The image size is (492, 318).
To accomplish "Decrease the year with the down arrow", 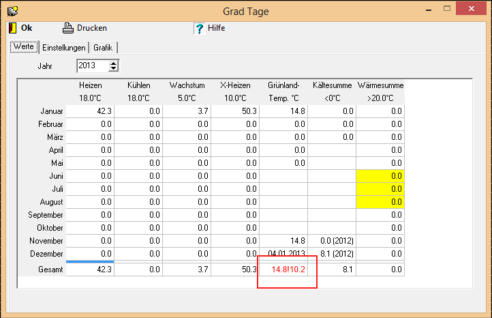I will pyautogui.click(x=114, y=69).
